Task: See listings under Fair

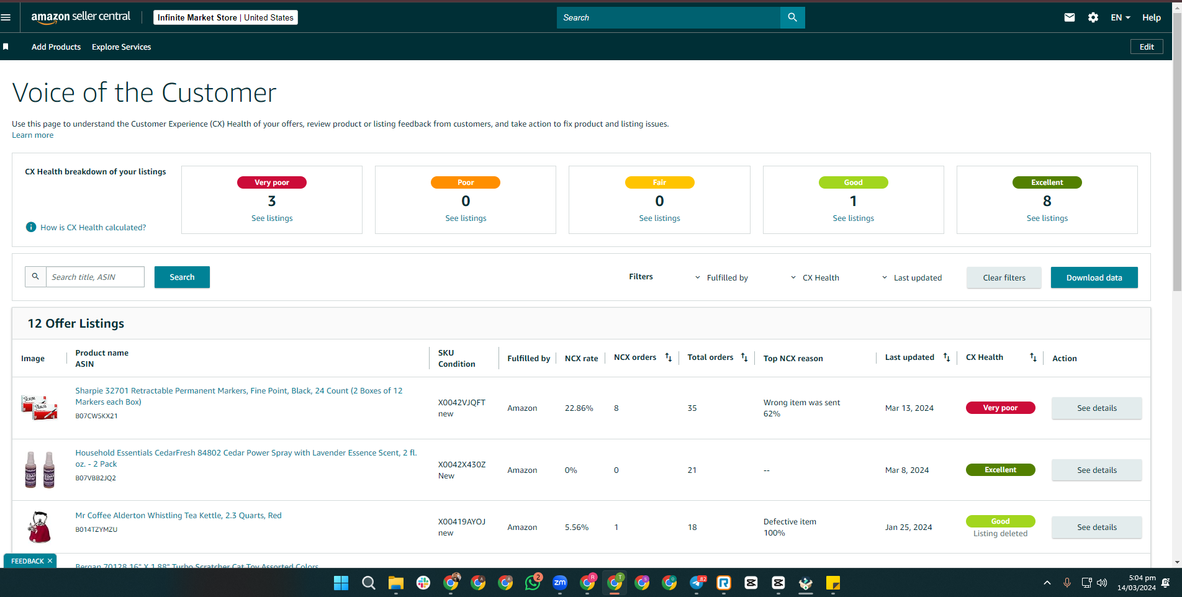Action: (x=659, y=218)
